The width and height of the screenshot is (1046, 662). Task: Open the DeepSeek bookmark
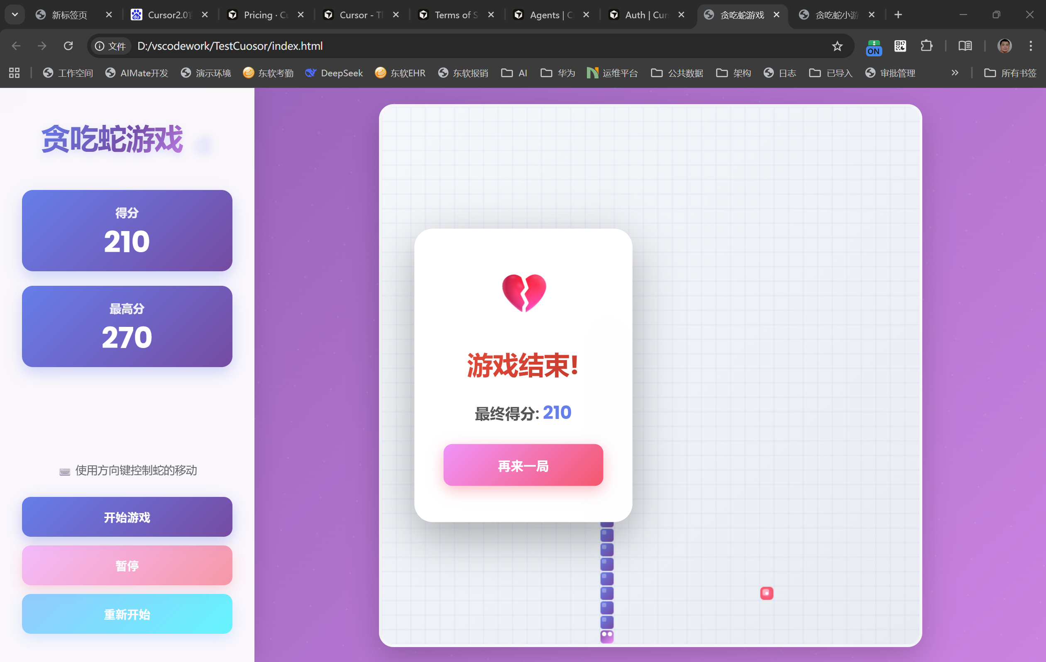coord(334,73)
